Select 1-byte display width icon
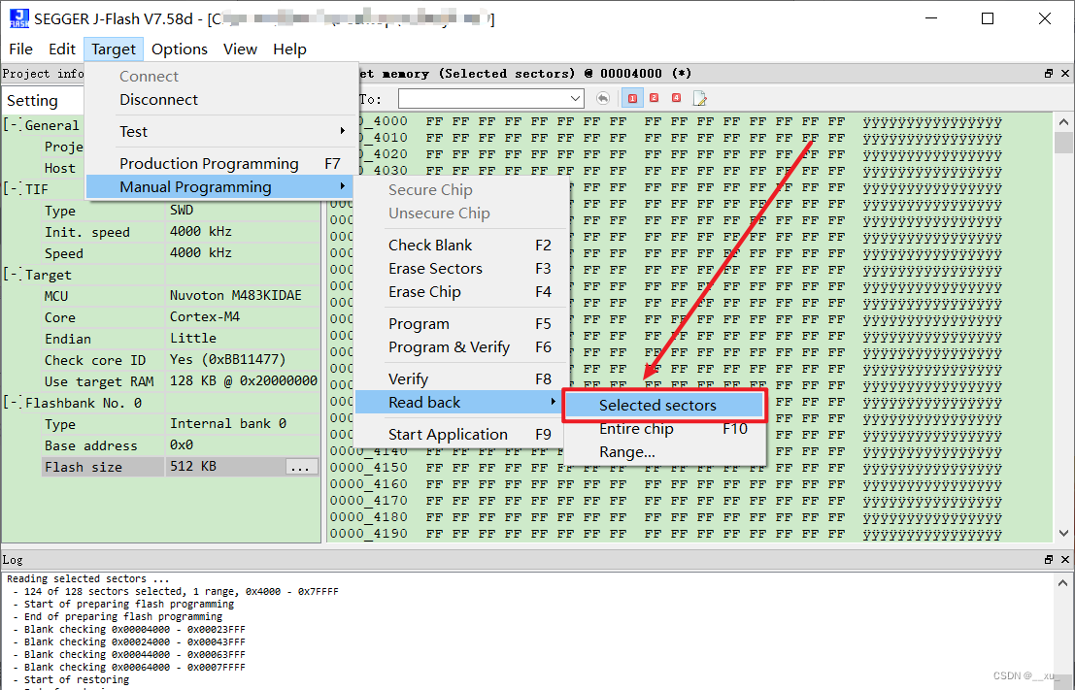Viewport: 1075px width, 690px height. [x=632, y=99]
